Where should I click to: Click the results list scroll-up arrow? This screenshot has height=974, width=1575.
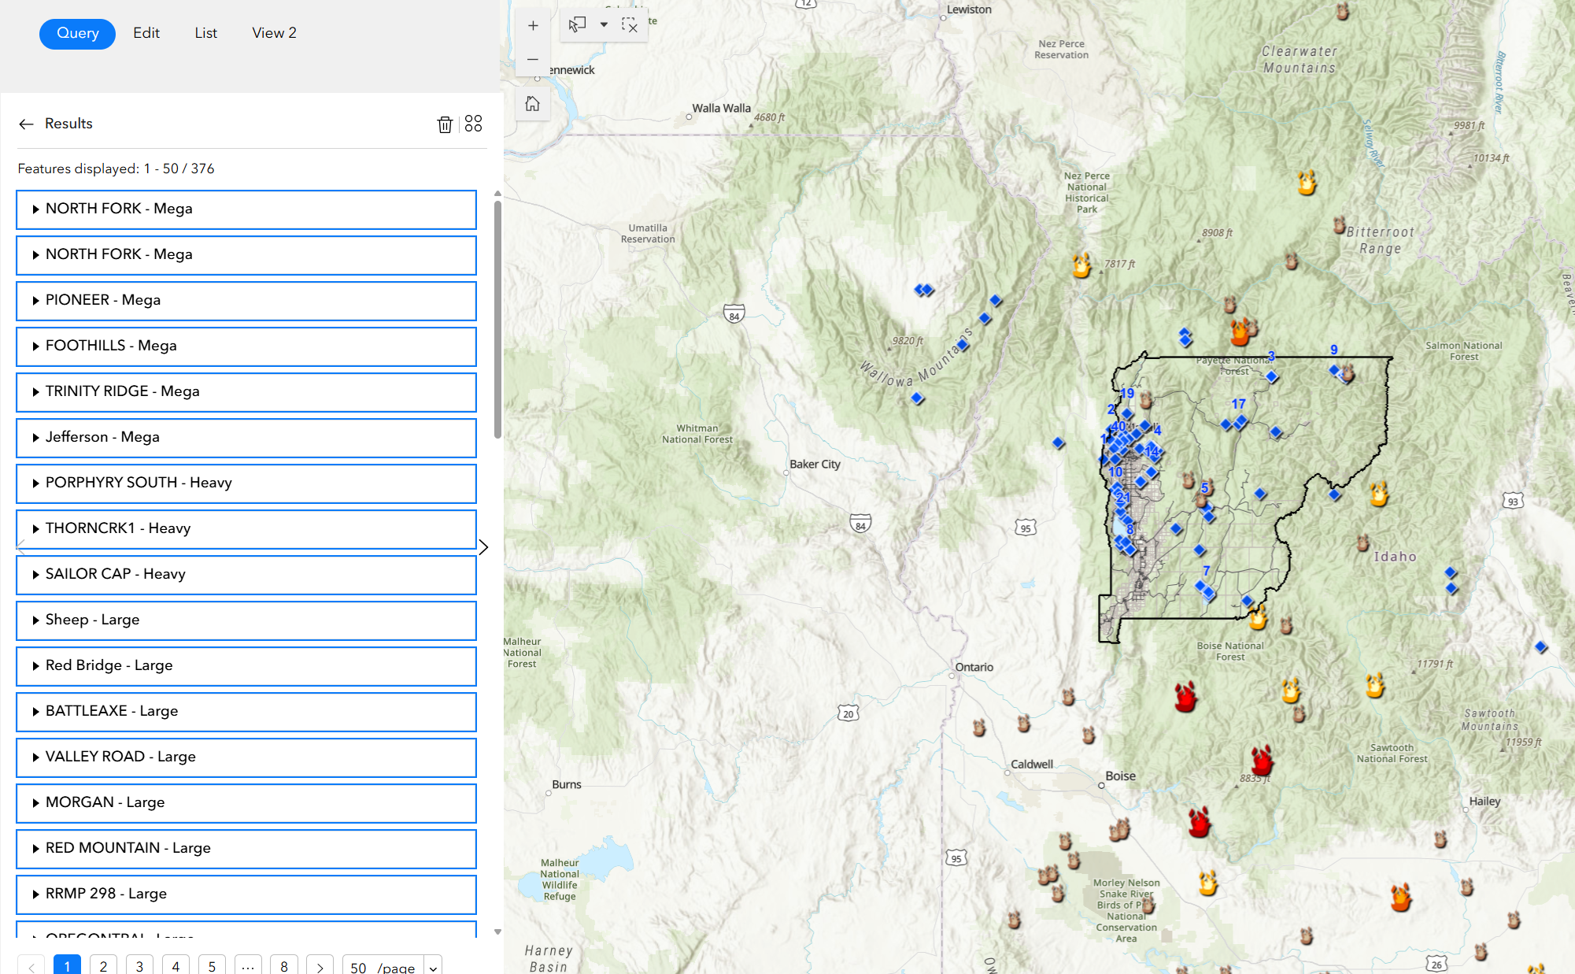(497, 193)
